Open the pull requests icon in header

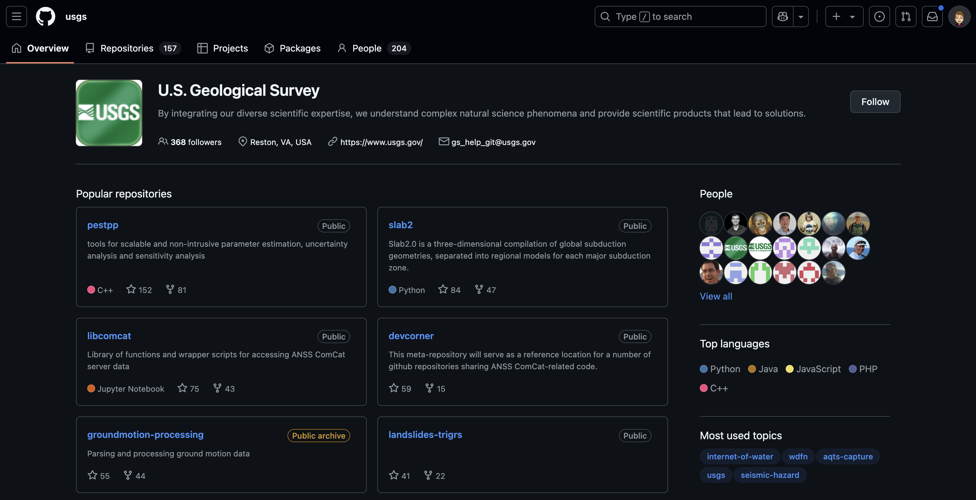point(906,17)
